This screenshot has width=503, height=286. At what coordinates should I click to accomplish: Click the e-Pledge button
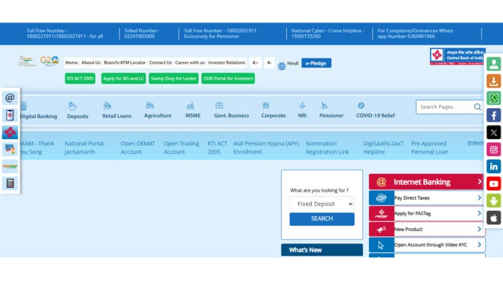pyautogui.click(x=316, y=63)
